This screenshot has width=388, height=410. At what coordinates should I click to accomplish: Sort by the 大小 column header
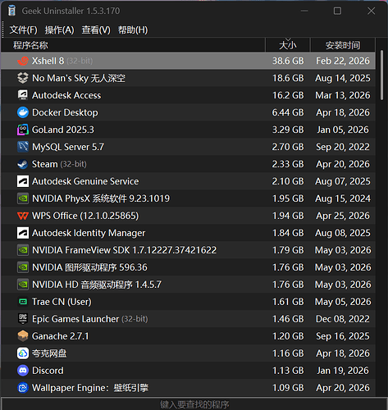[288, 45]
